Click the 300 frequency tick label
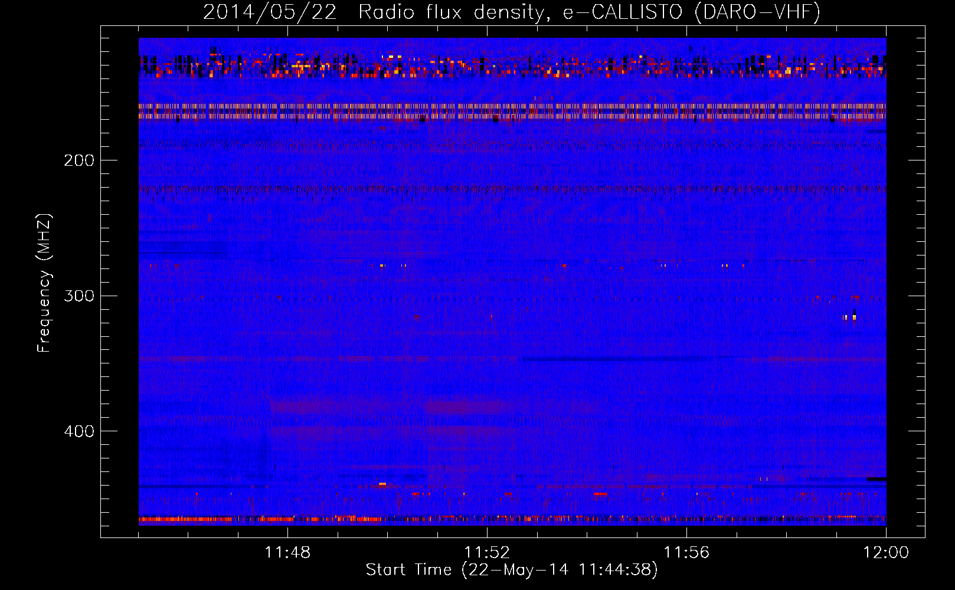 79,296
